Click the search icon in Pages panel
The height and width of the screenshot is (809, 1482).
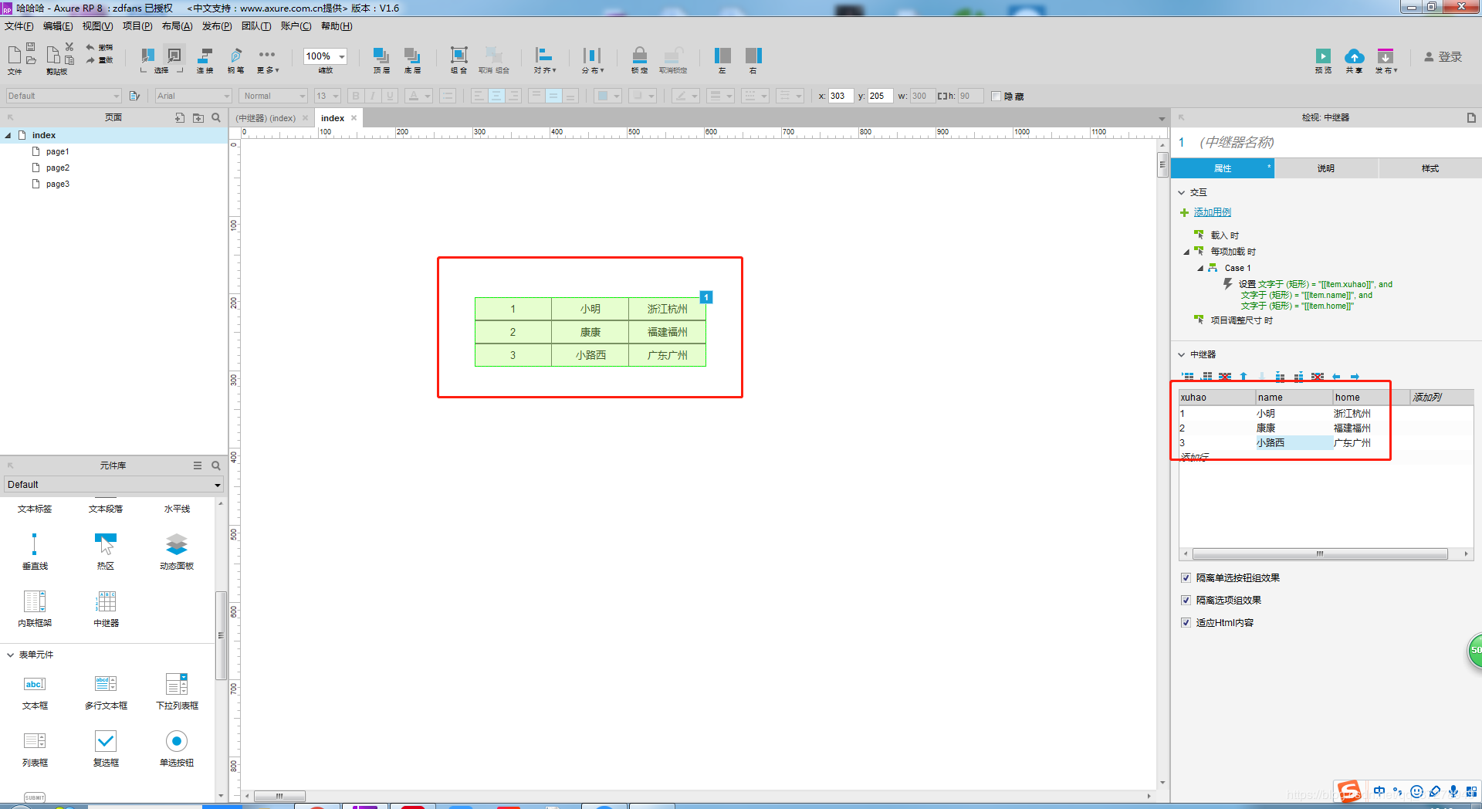tap(216, 117)
